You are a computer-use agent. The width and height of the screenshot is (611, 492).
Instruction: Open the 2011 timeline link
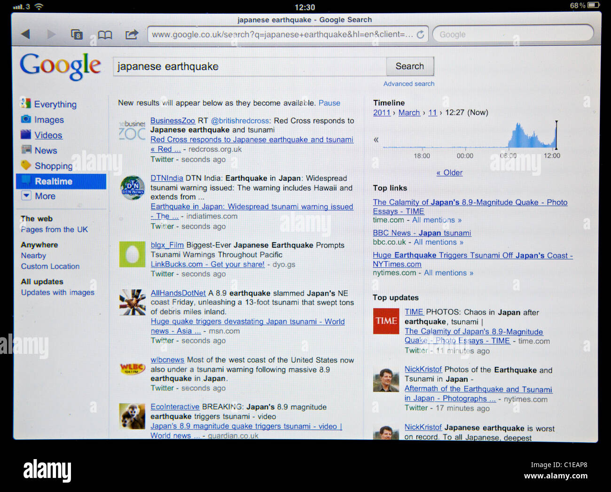382,112
